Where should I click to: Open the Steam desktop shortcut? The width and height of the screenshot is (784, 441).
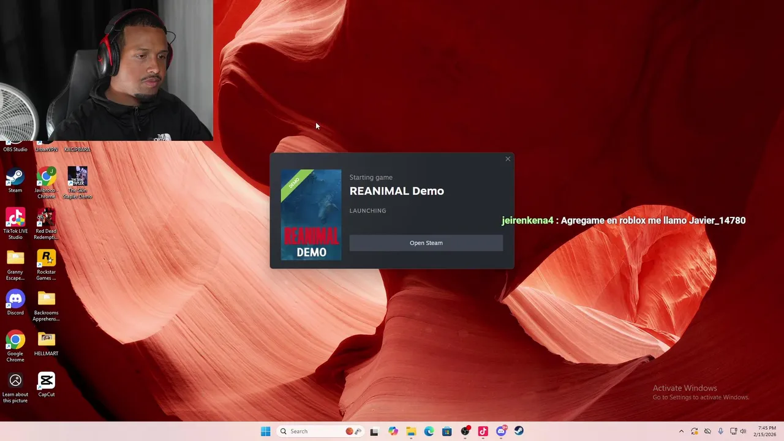(x=15, y=181)
